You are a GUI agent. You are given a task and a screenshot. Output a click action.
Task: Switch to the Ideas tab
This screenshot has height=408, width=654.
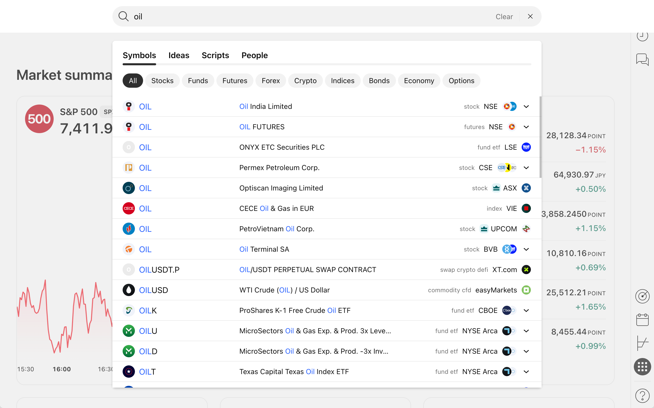click(179, 55)
